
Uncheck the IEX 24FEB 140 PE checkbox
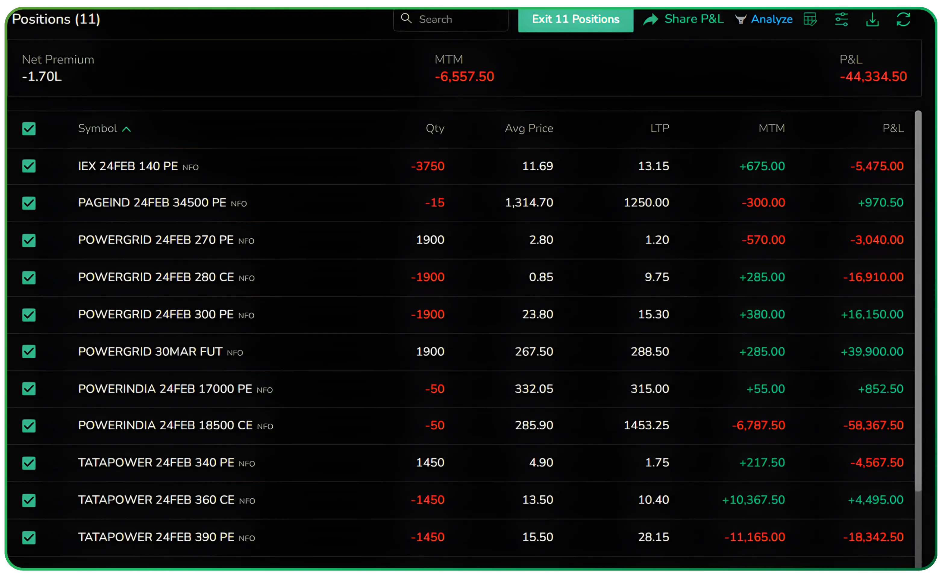pos(29,166)
